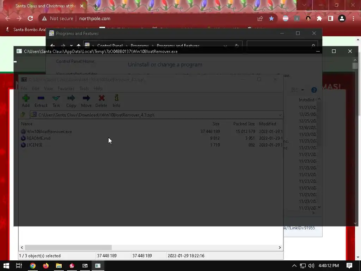Viewport: 361px width, 271px height.
Task: Click Chrome address bar northpole.com
Action: (94, 18)
